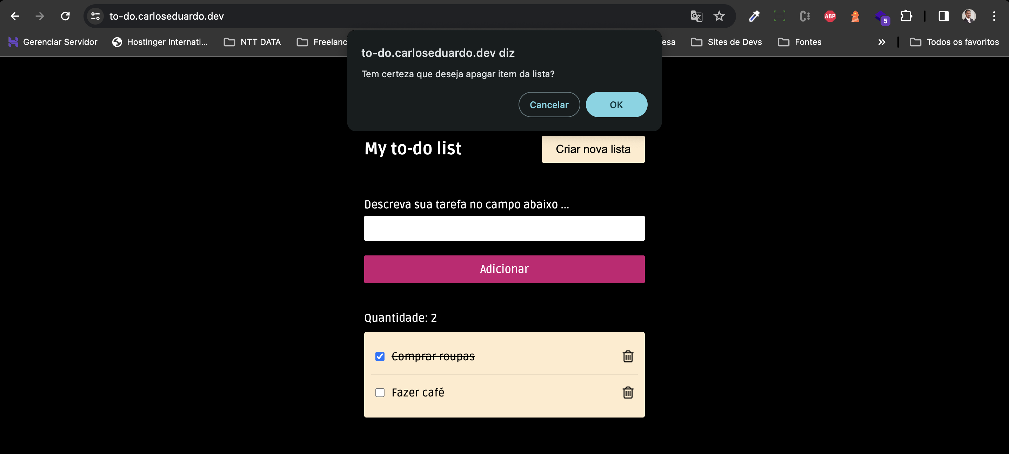
Task: Open the eyedropper color picker extension
Action: coord(754,16)
